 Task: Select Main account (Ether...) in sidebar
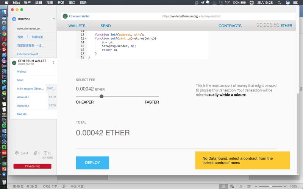coord(30,88)
